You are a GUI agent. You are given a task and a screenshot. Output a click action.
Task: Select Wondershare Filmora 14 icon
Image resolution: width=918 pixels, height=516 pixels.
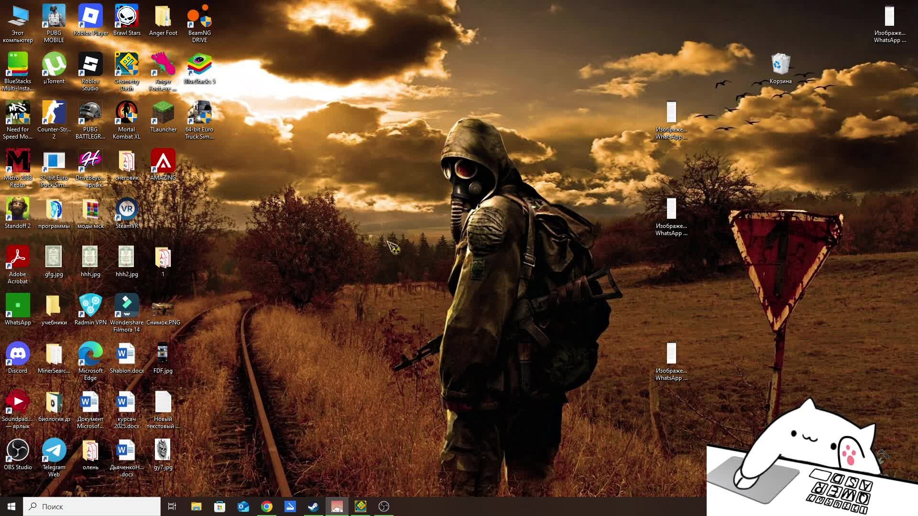point(127,313)
